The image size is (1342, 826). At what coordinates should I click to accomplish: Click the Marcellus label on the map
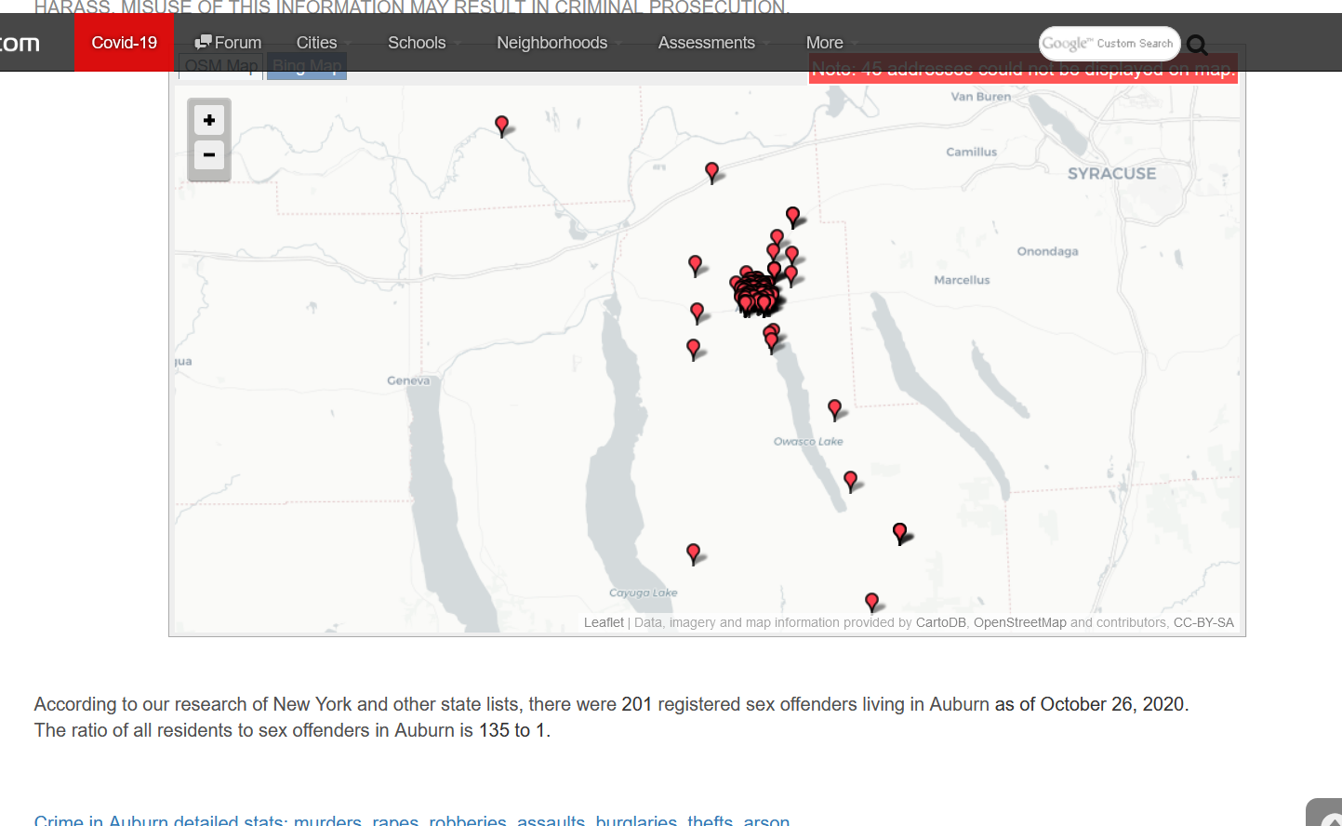tap(962, 280)
